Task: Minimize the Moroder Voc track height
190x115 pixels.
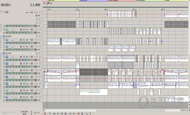Action: tap(4, 77)
